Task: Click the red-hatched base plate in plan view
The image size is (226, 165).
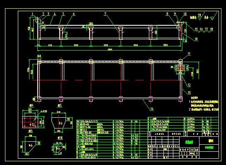Action: click(180, 68)
